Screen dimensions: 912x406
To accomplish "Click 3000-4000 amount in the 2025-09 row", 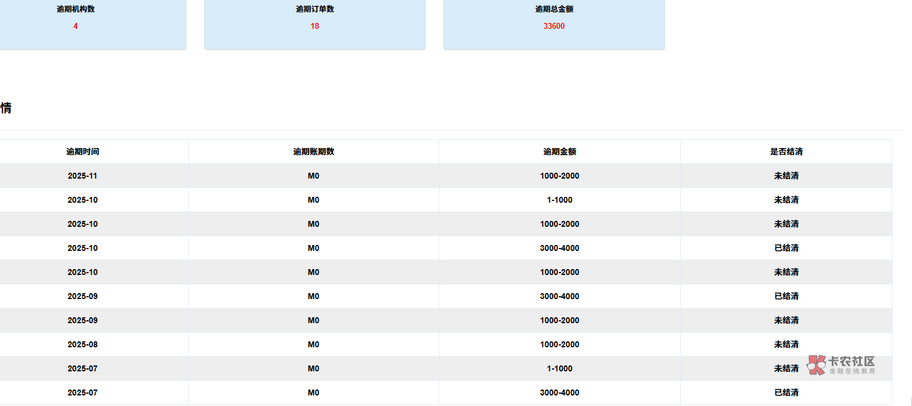I will pos(559,296).
